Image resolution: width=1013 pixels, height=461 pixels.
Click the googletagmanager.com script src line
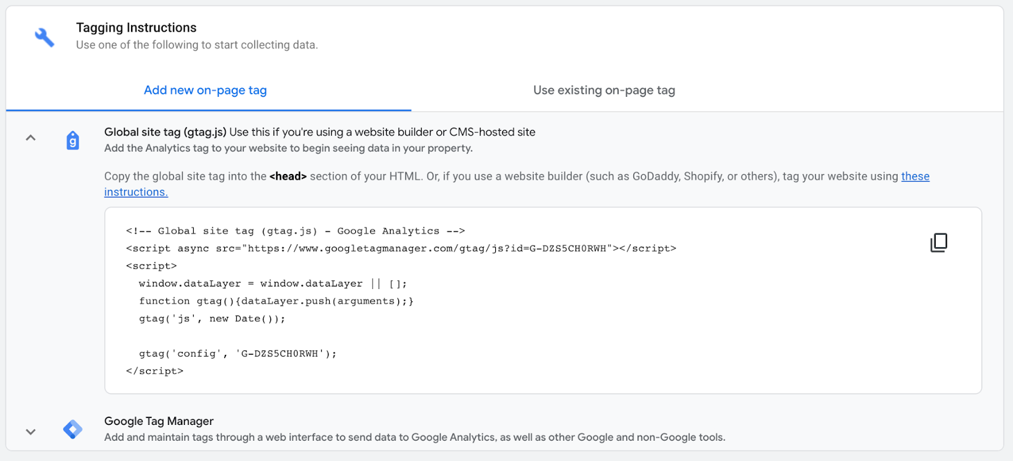click(x=401, y=249)
